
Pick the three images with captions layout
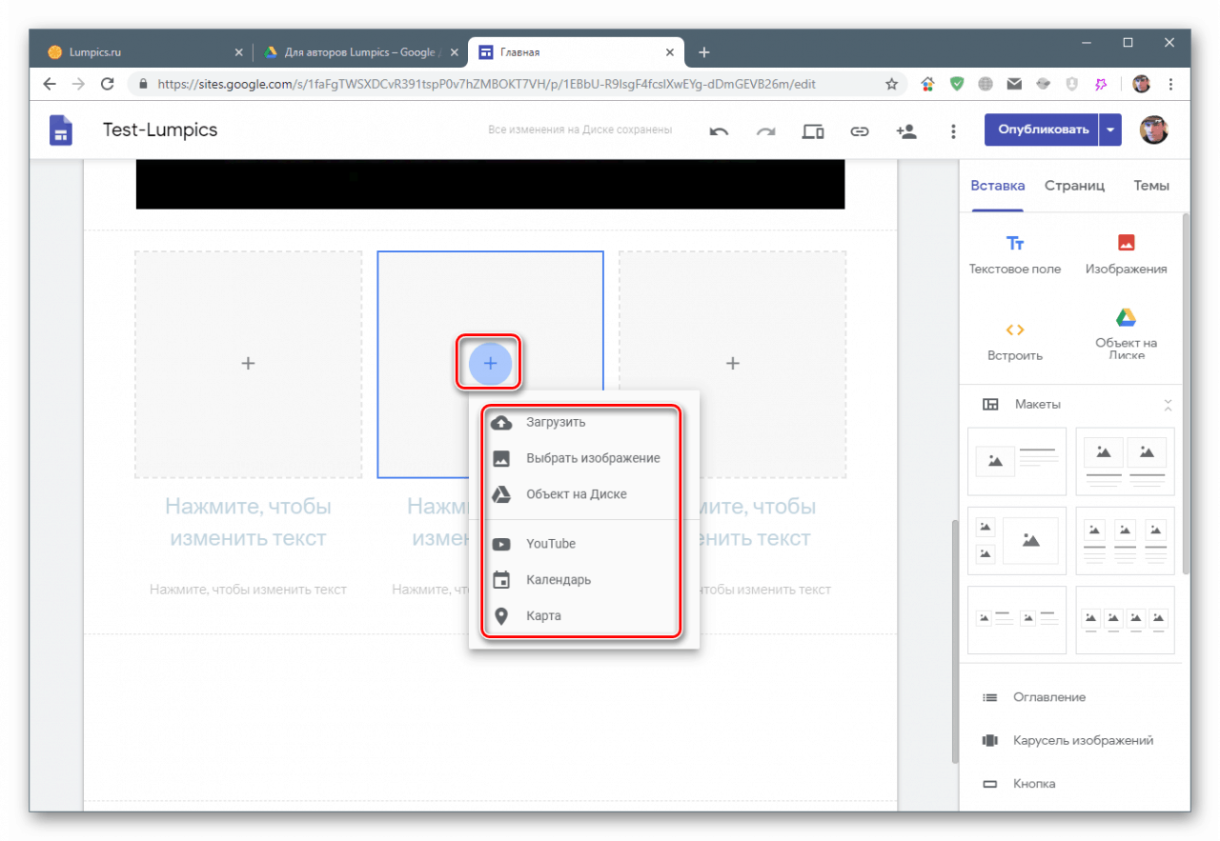coord(1125,541)
